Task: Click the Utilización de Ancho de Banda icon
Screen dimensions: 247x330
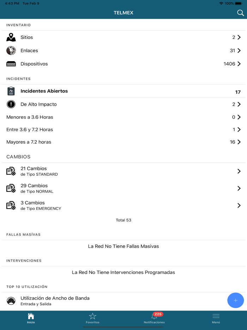Action: tap(11, 301)
